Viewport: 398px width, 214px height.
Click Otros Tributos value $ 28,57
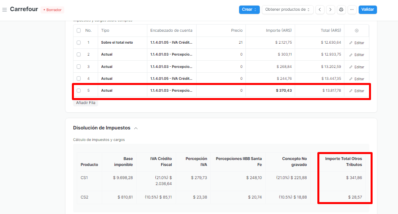point(355,197)
